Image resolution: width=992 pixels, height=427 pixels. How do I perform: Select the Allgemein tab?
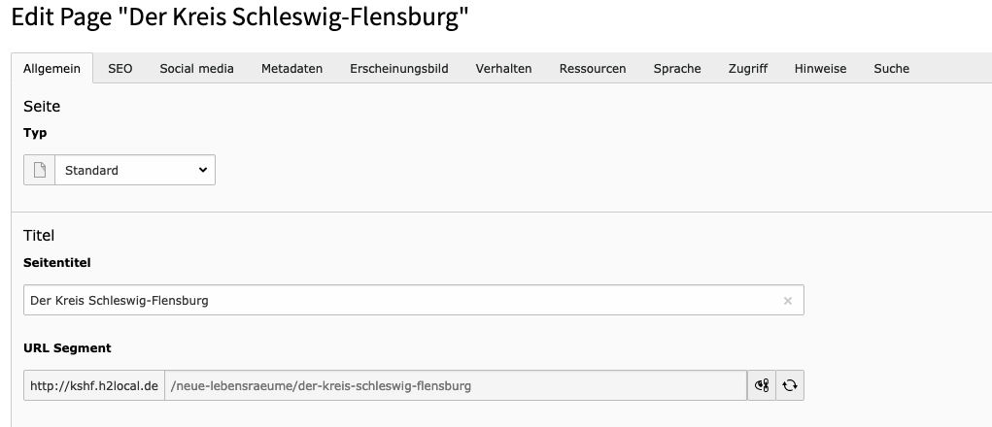(52, 69)
